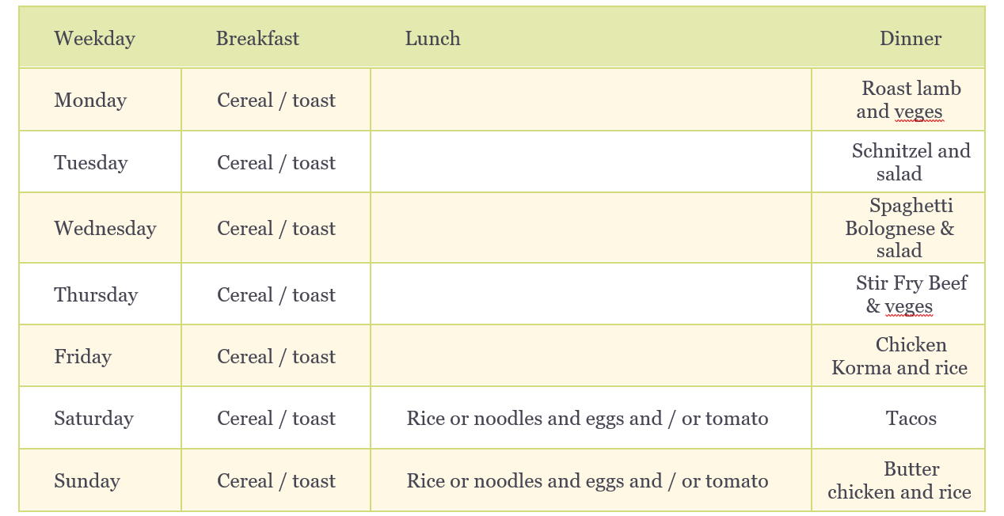
Task: Select the Stir Fry Beef cell
Action: click(x=899, y=294)
